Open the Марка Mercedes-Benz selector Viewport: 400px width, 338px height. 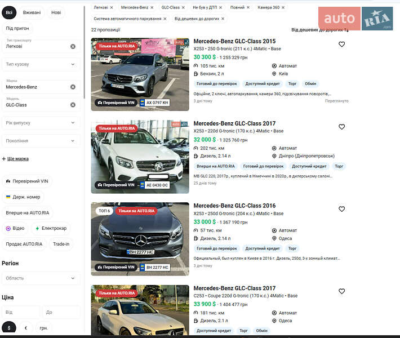tap(41, 86)
